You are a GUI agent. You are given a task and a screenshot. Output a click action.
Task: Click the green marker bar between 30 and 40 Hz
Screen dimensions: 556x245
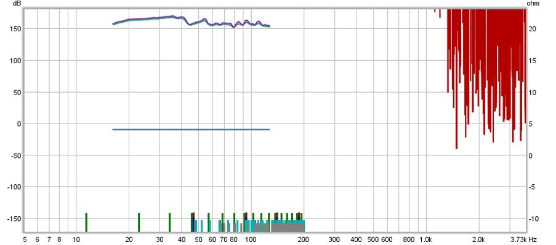pos(169,222)
